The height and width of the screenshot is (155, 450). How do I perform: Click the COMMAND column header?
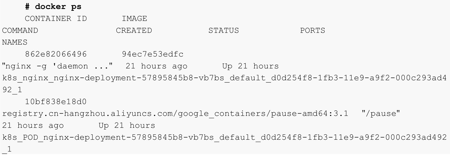pos(20,31)
